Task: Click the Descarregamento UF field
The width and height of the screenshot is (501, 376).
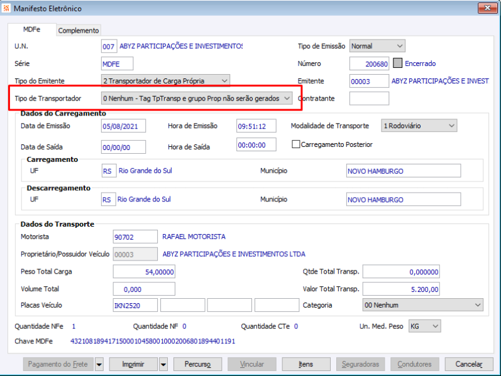Action: 108,199
